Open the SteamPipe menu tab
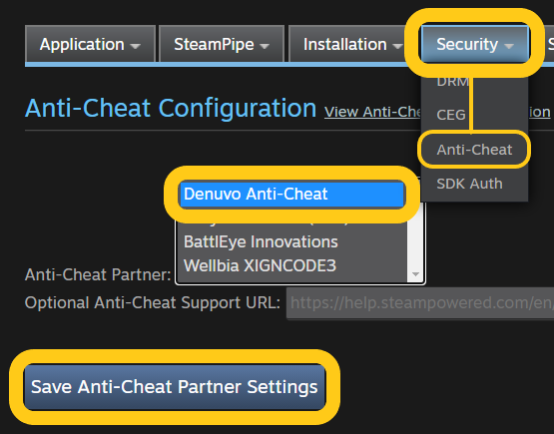The width and height of the screenshot is (554, 434). pos(222,44)
